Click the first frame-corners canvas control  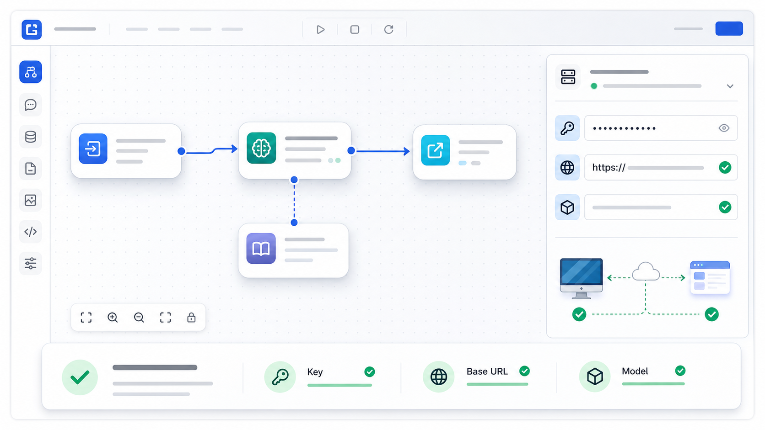pos(86,318)
